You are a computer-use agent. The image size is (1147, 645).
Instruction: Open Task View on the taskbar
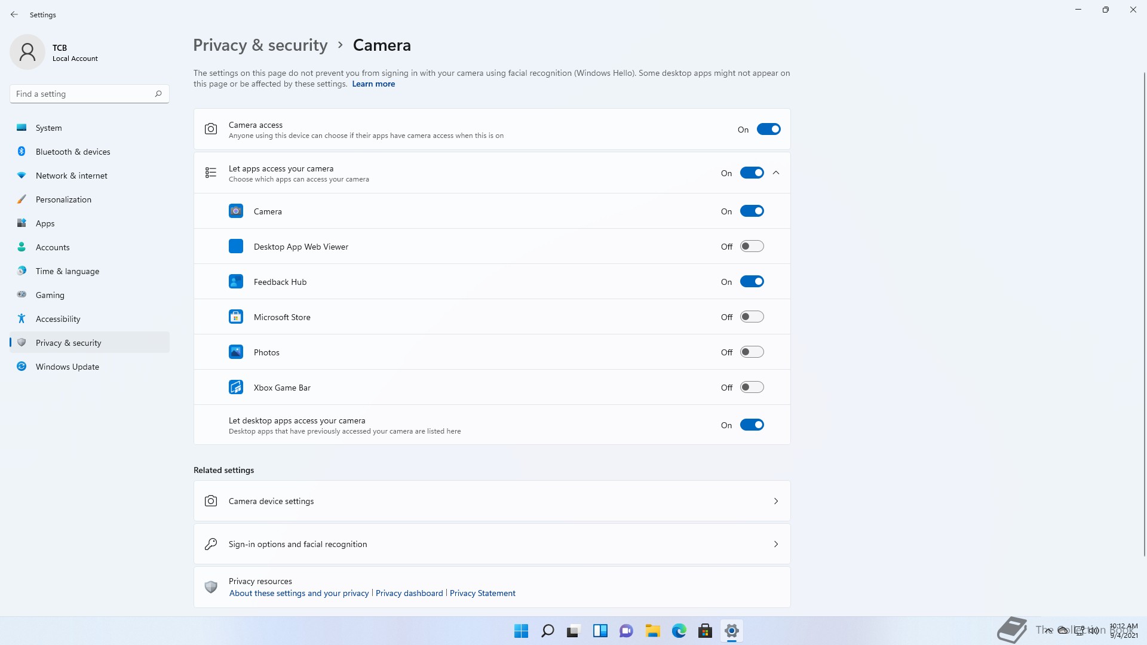(x=573, y=631)
